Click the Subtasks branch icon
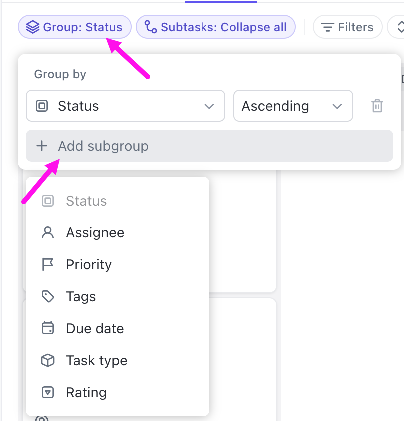Screen dimensions: 404x421 (x=150, y=27)
